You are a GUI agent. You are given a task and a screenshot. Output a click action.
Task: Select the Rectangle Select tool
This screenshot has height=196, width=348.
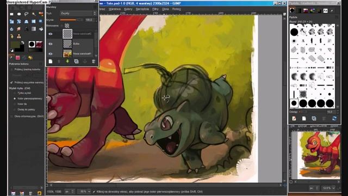[11, 14]
